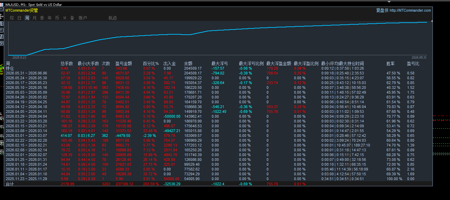
Task: Open the http://MTCommander.com link
Action: click(x=410, y=10)
